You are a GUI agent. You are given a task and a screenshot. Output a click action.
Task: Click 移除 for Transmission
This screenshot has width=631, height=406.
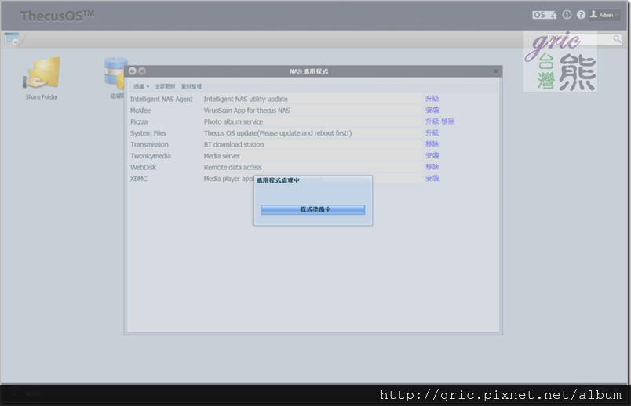432,144
